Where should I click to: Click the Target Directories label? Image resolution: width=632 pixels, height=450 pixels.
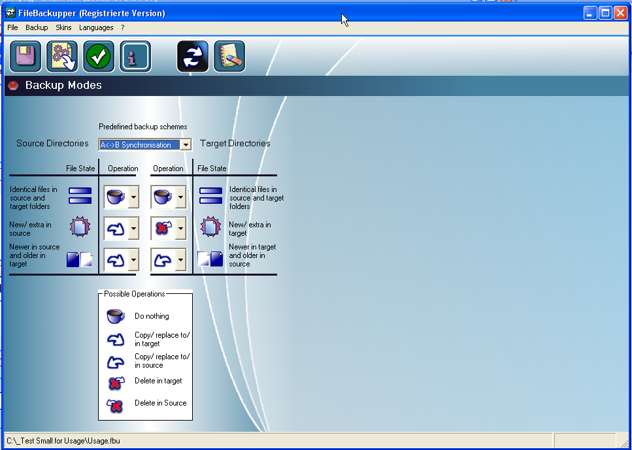click(x=235, y=144)
